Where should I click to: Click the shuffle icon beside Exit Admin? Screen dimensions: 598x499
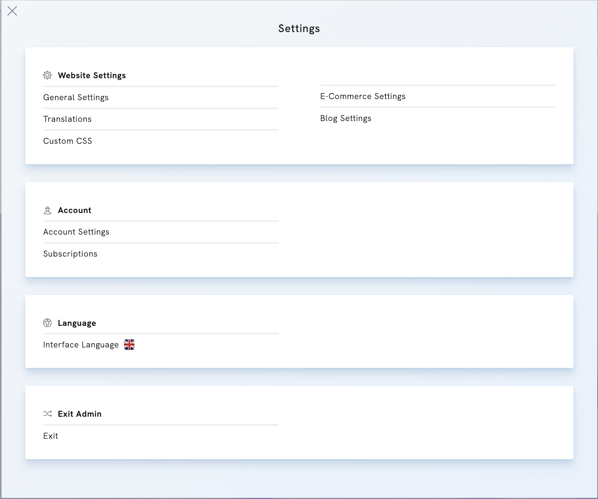click(x=47, y=414)
